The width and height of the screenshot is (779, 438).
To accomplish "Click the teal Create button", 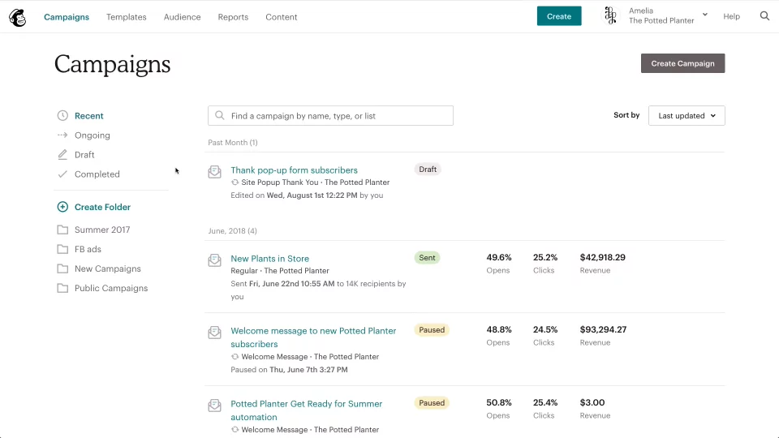I will pos(559,16).
